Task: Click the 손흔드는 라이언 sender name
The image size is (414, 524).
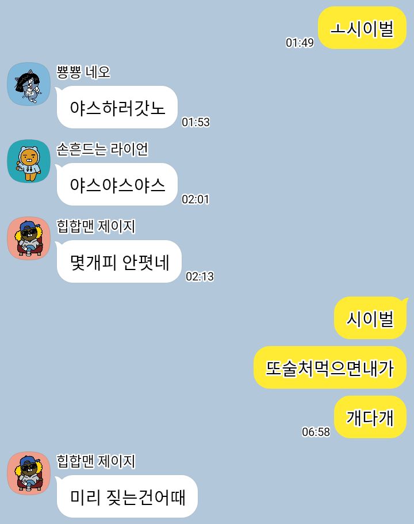Action: pyautogui.click(x=102, y=149)
